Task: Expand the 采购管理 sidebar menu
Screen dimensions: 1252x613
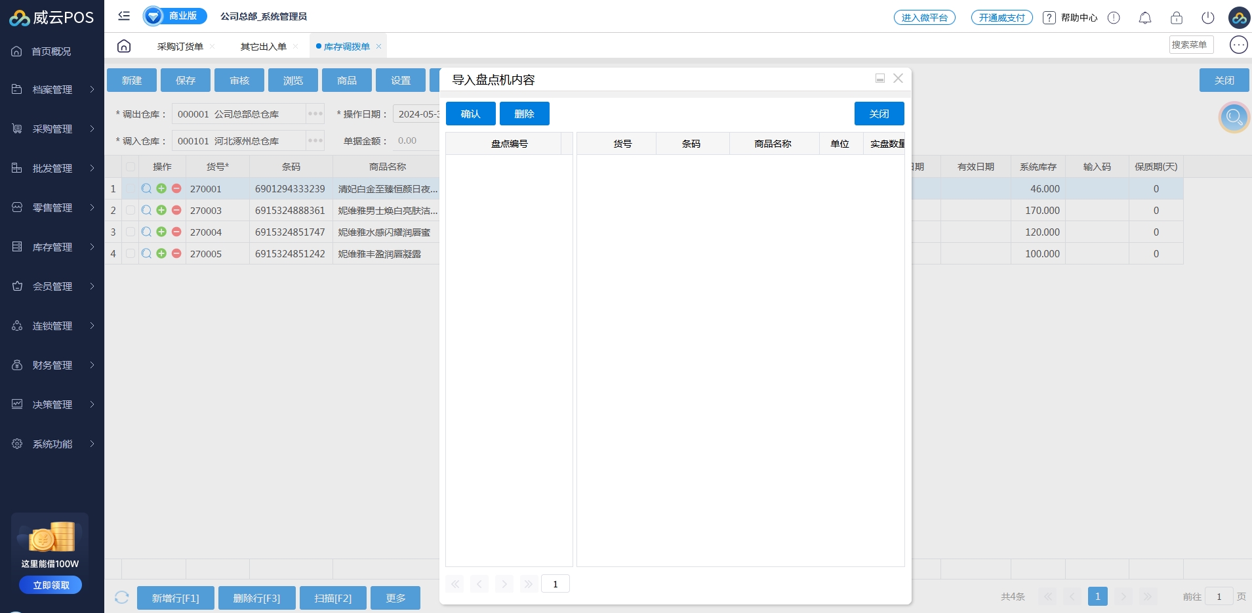Action: pyautogui.click(x=52, y=129)
